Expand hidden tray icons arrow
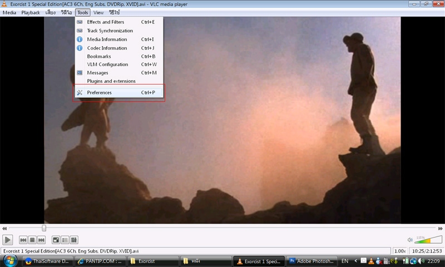Viewport: 445px width, 267px height. pyautogui.click(x=355, y=261)
